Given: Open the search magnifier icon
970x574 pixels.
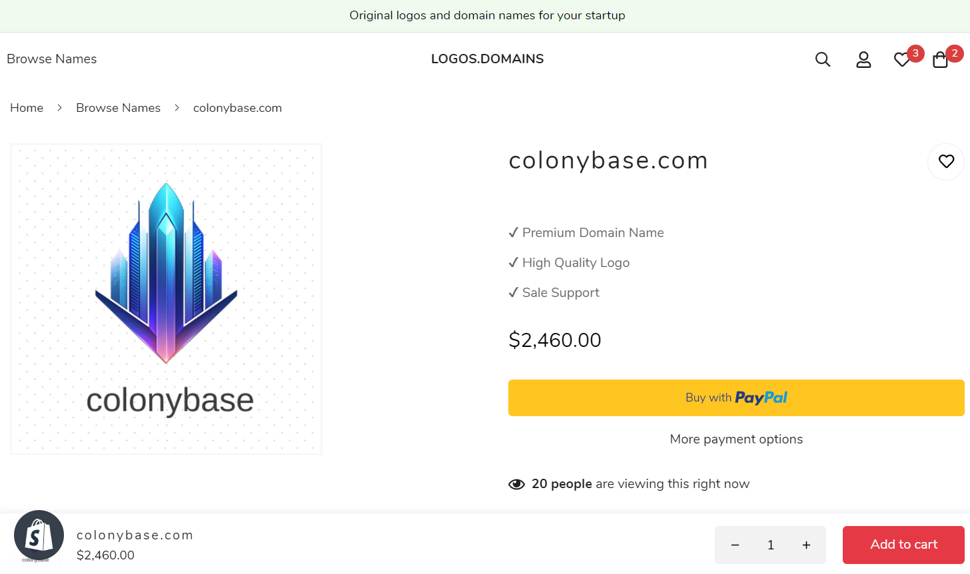Looking at the screenshot, I should coord(823,59).
